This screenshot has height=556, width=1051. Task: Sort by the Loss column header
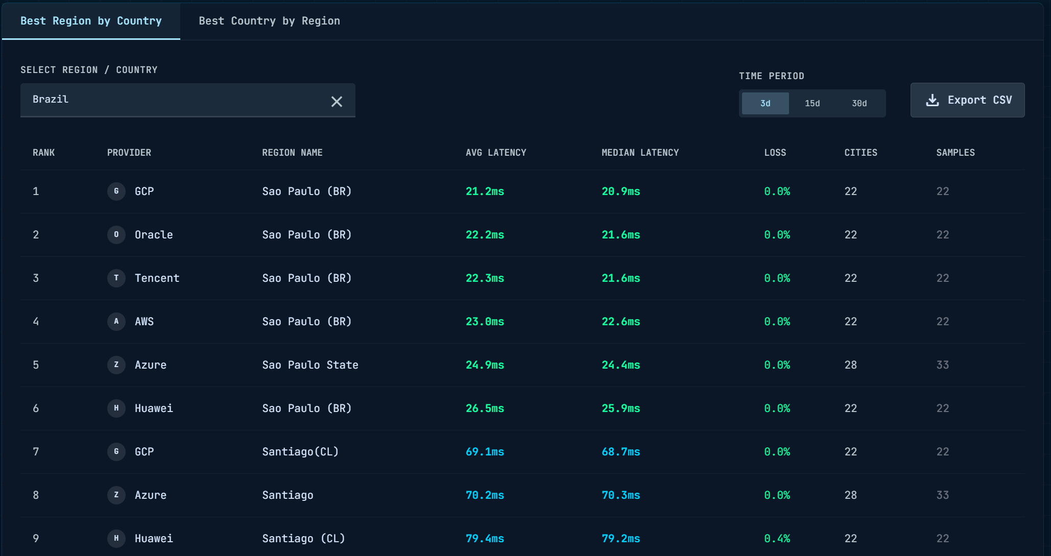775,153
